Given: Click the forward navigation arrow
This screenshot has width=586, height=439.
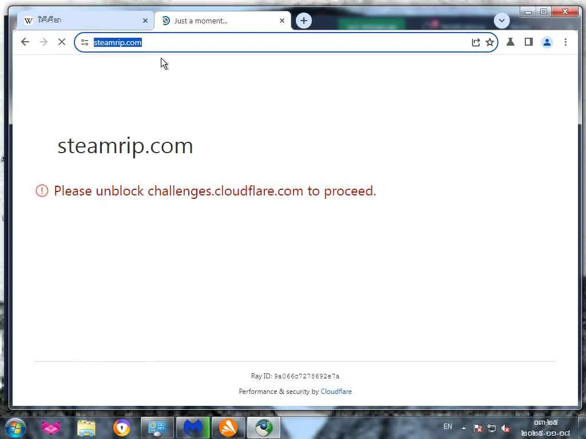Looking at the screenshot, I should [x=43, y=42].
